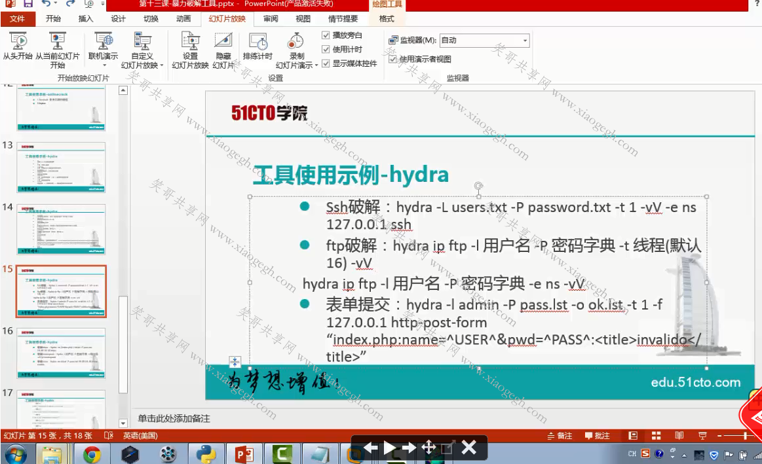Click Slide Show icon in status bar

tap(702, 435)
